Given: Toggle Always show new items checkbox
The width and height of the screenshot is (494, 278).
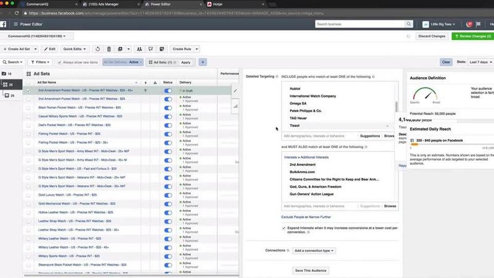Looking at the screenshot, I should click(59, 62).
